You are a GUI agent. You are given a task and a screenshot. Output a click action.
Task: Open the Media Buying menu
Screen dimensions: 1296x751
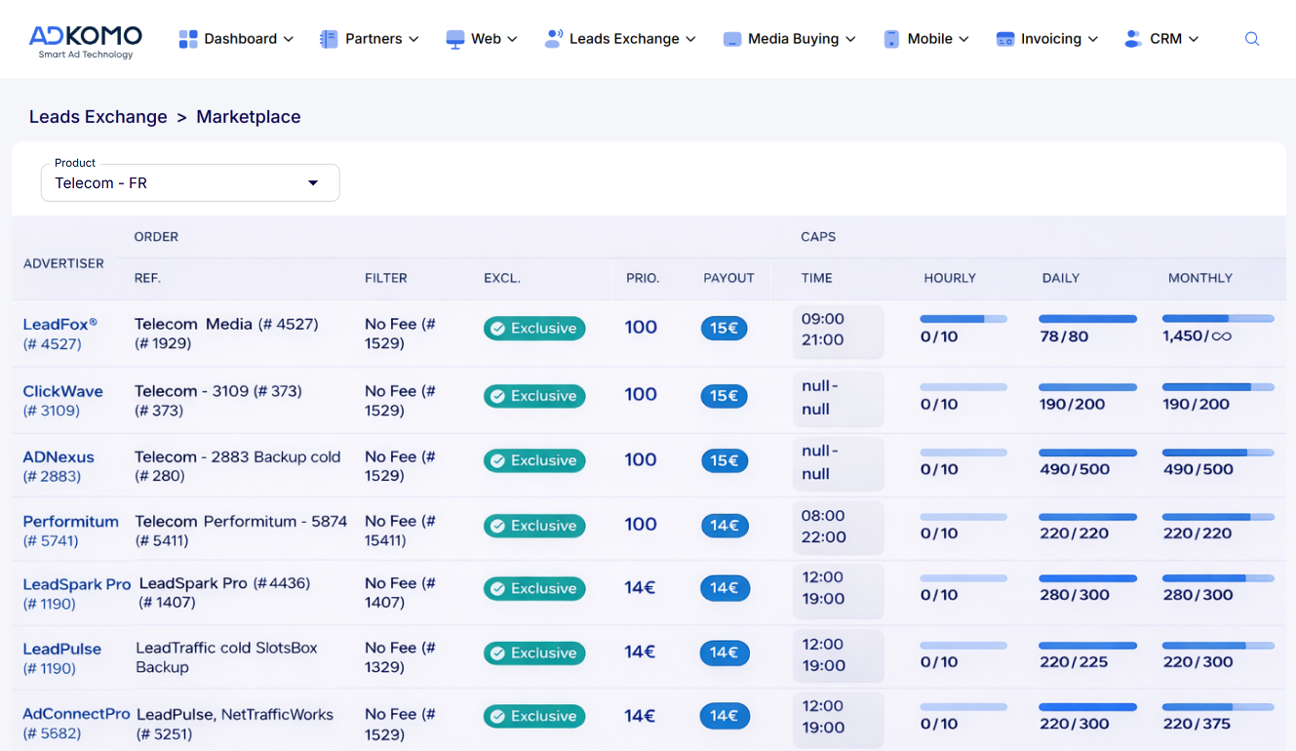click(x=793, y=39)
